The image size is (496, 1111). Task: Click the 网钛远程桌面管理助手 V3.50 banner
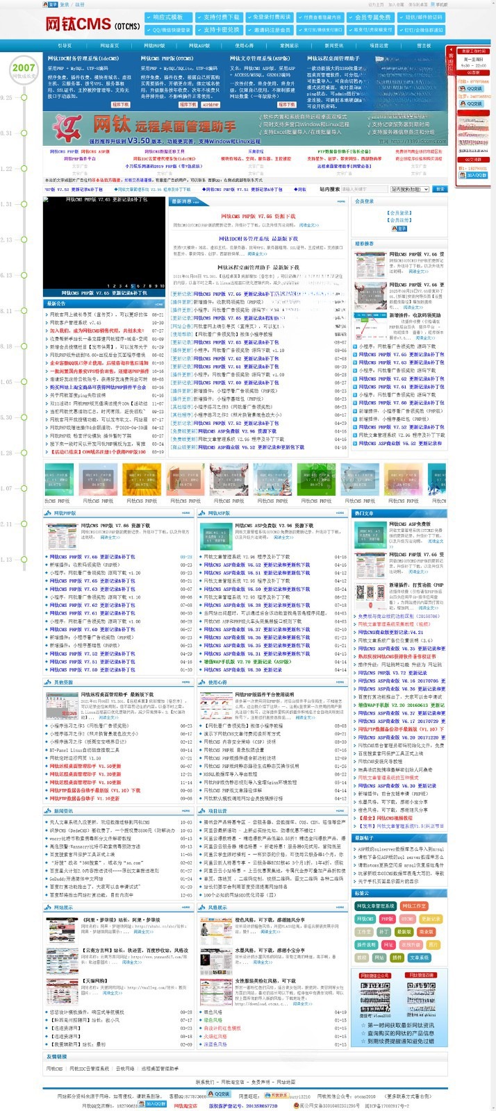246,128
